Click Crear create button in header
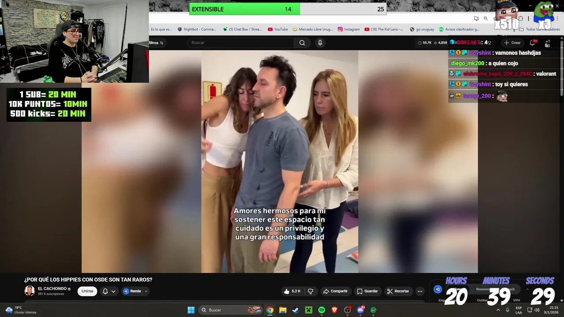The width and height of the screenshot is (564, 317). (512, 43)
